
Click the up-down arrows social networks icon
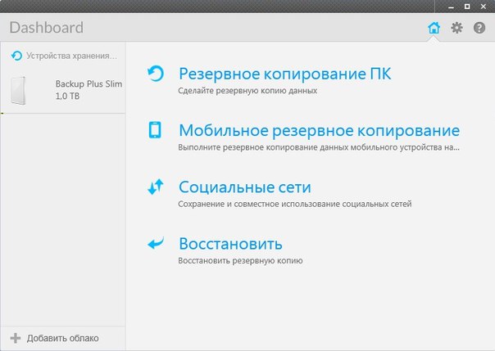pyautogui.click(x=155, y=187)
